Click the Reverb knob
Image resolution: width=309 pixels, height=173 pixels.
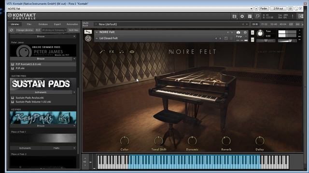pyautogui.click(x=226, y=141)
